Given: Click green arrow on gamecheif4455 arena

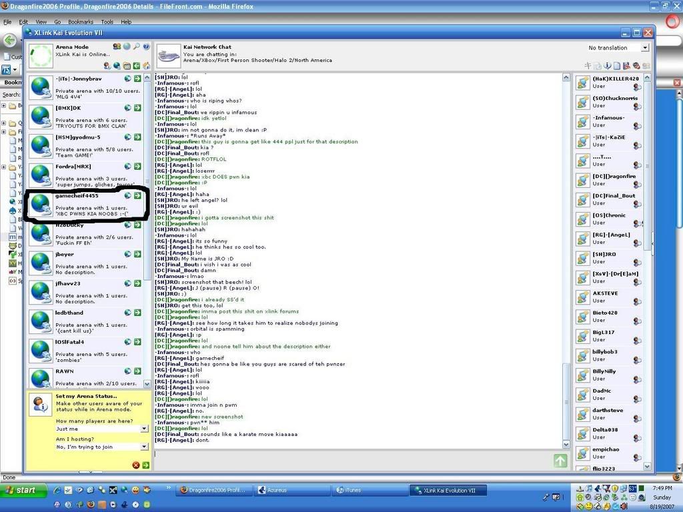Looking at the screenshot, I should (x=137, y=195).
